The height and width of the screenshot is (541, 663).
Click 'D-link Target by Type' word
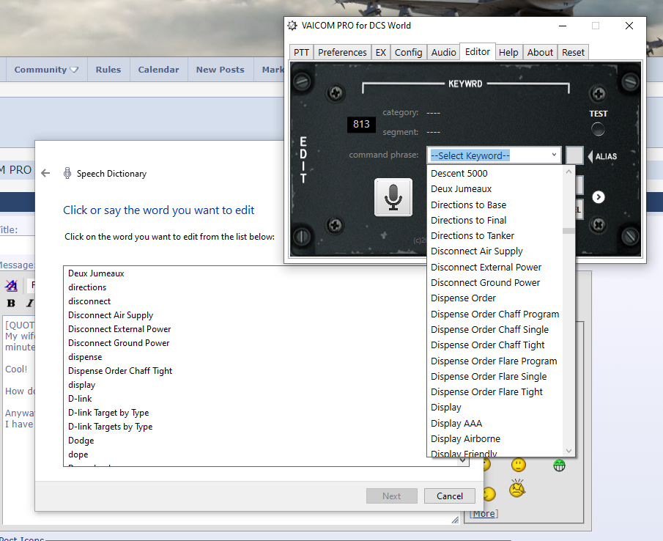[108, 413]
